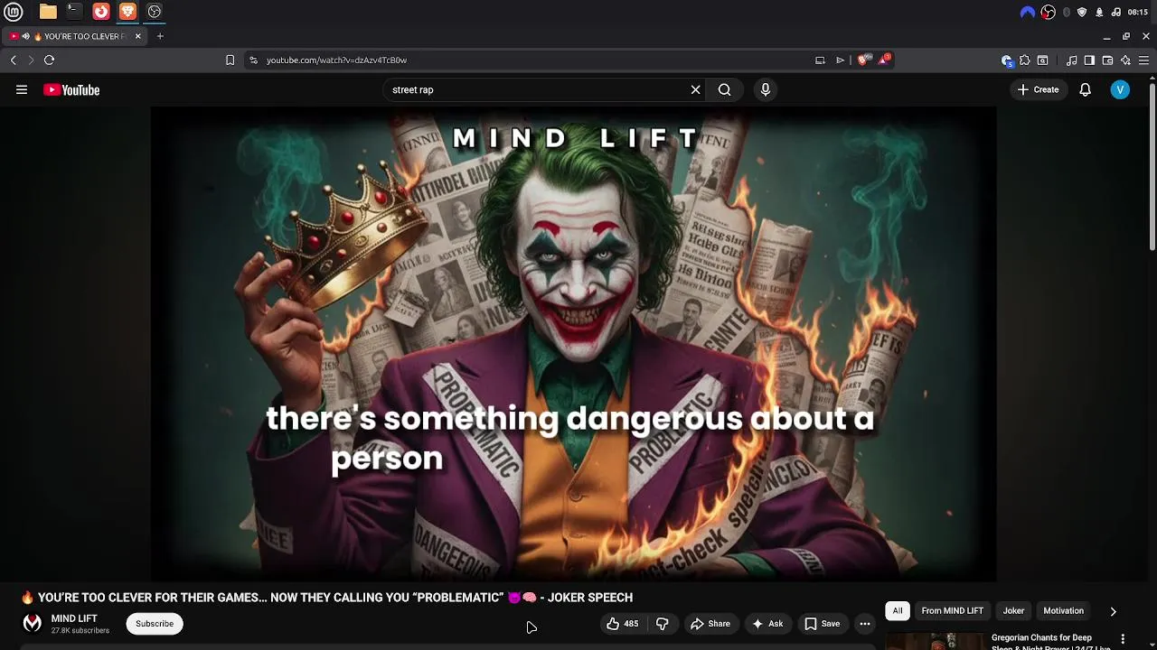The image size is (1157, 650).
Task: Toggle the Brave sidebar panel
Action: tap(1089, 60)
